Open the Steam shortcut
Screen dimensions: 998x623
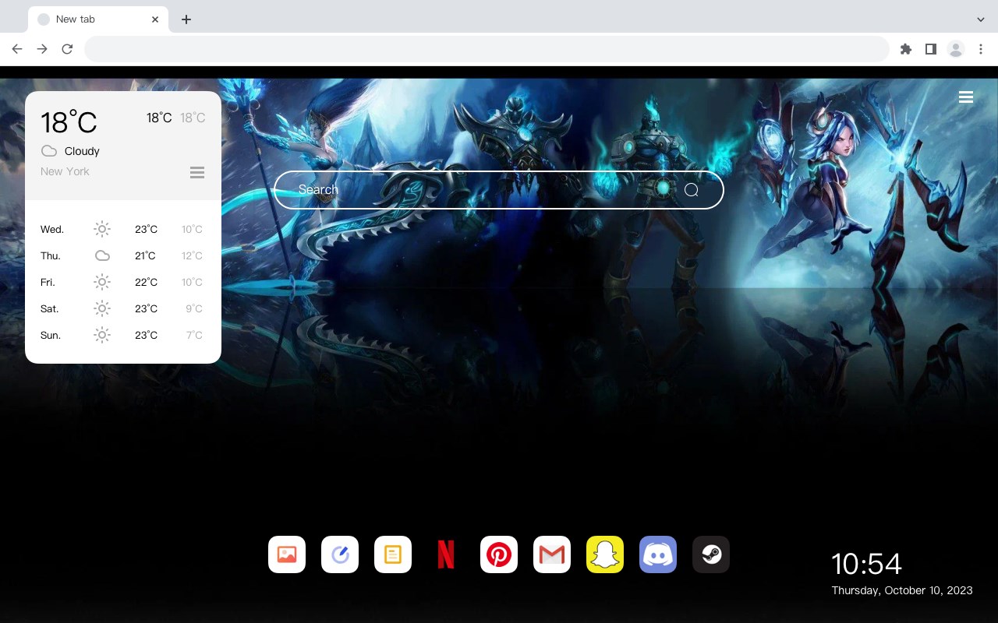coord(711,554)
